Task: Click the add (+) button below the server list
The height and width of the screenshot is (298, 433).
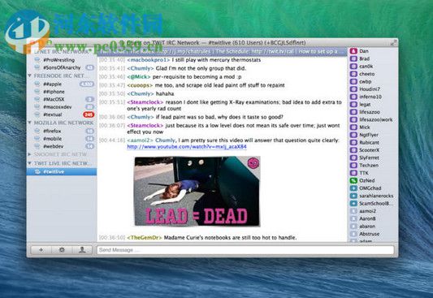Action: 41,250
